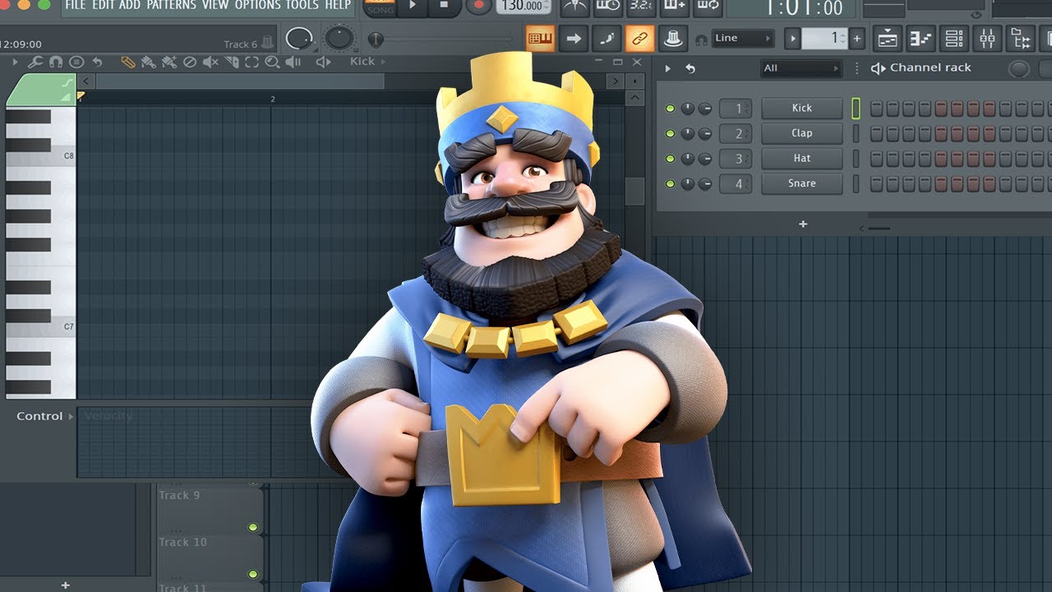This screenshot has width=1052, height=592.
Task: Toggle the orange link (multilink) button
Action: pyautogui.click(x=639, y=38)
